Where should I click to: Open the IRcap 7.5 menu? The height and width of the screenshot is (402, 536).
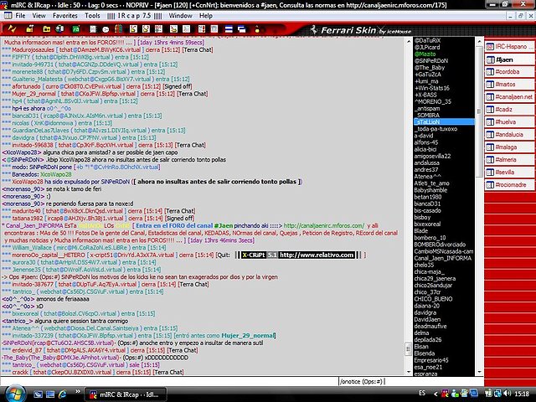click(134, 16)
